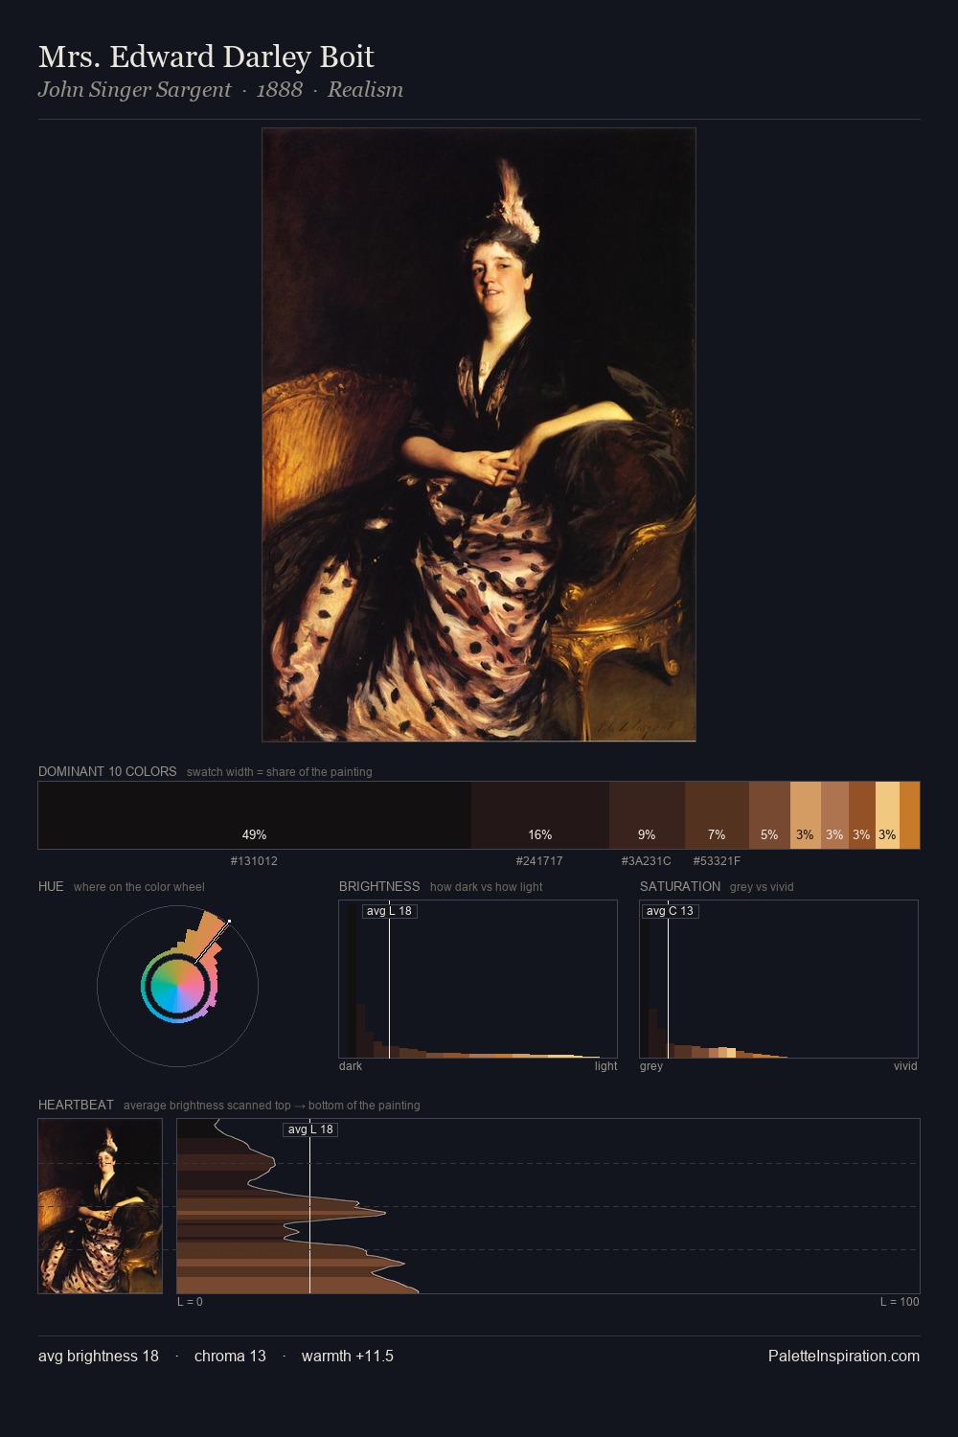Click the warmth +11.5 footer stat
This screenshot has height=1437, width=958.
pyautogui.click(x=348, y=1356)
